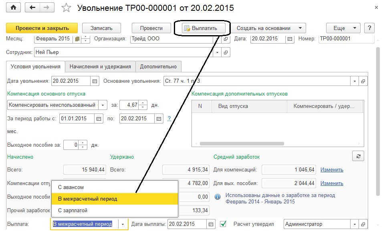Screen dimensions: 383x231
Task: Open calendar for Дата увольнения
Action: click(95, 81)
